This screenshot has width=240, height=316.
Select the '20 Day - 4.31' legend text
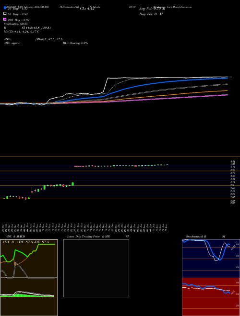tap(17, 9)
